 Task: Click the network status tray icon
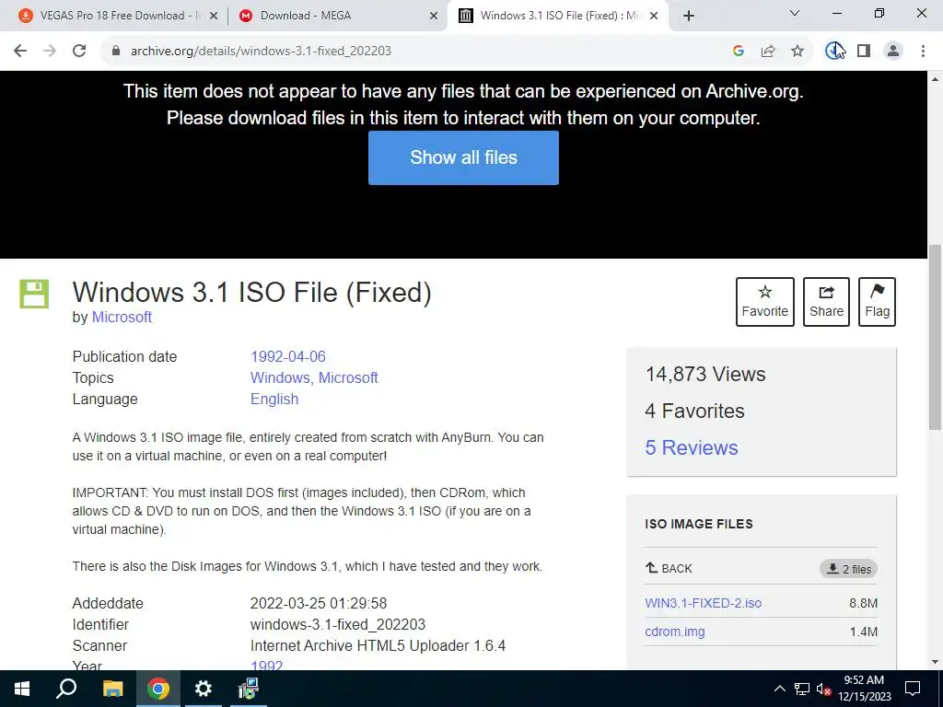click(x=802, y=689)
